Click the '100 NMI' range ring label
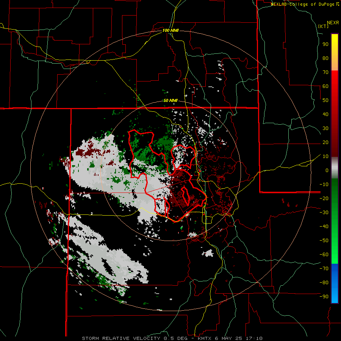The width and height of the screenshot is (341, 341). (170, 30)
